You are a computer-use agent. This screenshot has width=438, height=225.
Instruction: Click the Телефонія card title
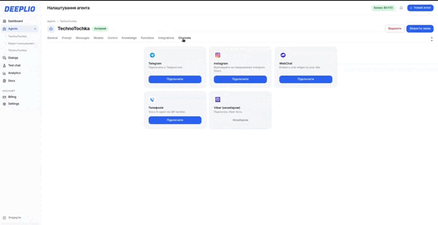(156, 108)
